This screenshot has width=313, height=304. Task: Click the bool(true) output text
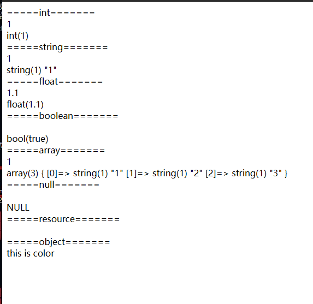[27, 139]
